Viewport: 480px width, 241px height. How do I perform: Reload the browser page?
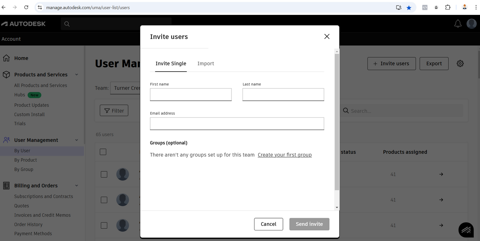coord(26,7)
